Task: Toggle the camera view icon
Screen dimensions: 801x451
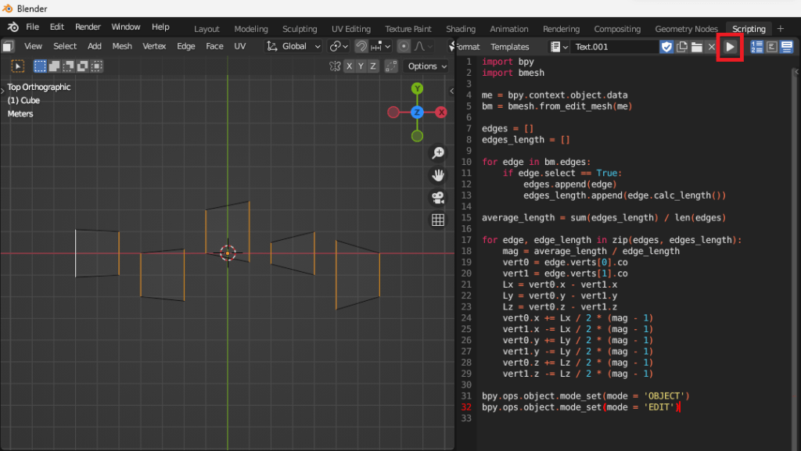Action: pyautogui.click(x=438, y=198)
